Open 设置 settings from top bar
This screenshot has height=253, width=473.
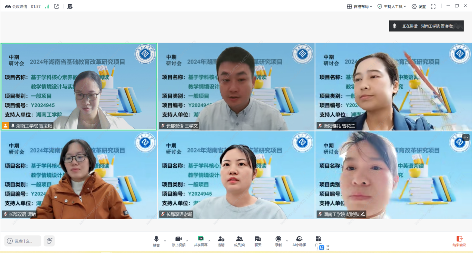[x=418, y=6]
